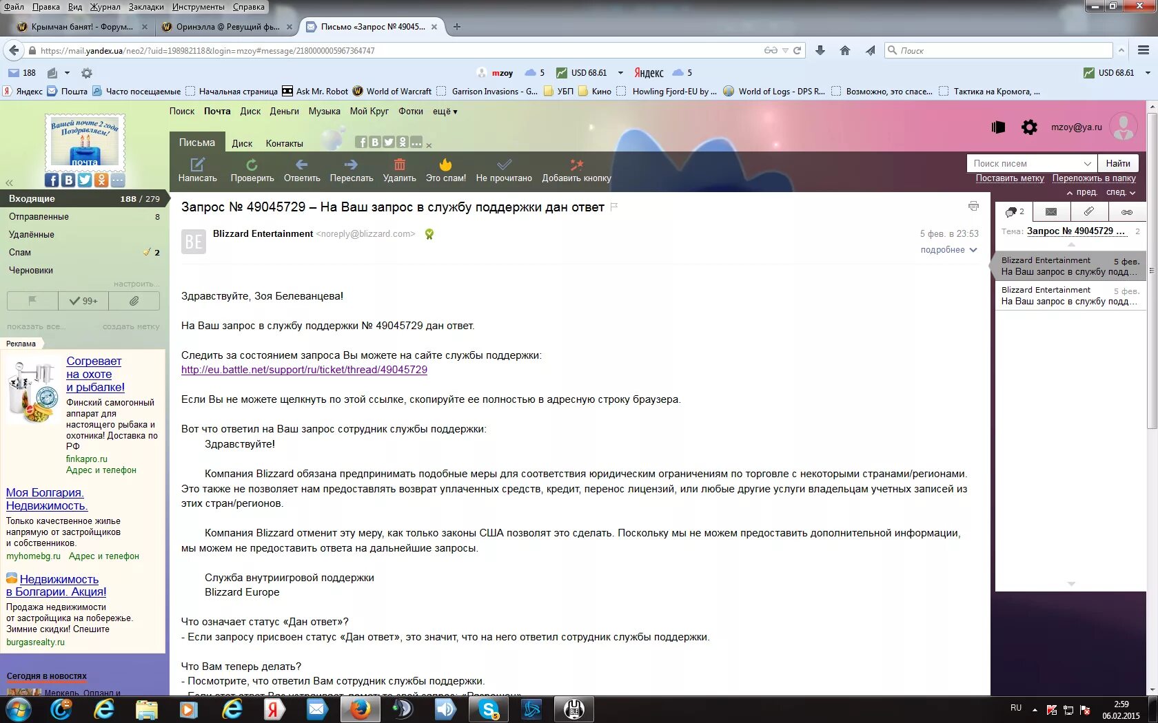
Task: Go to next message via след.
Action: [x=1121, y=192]
